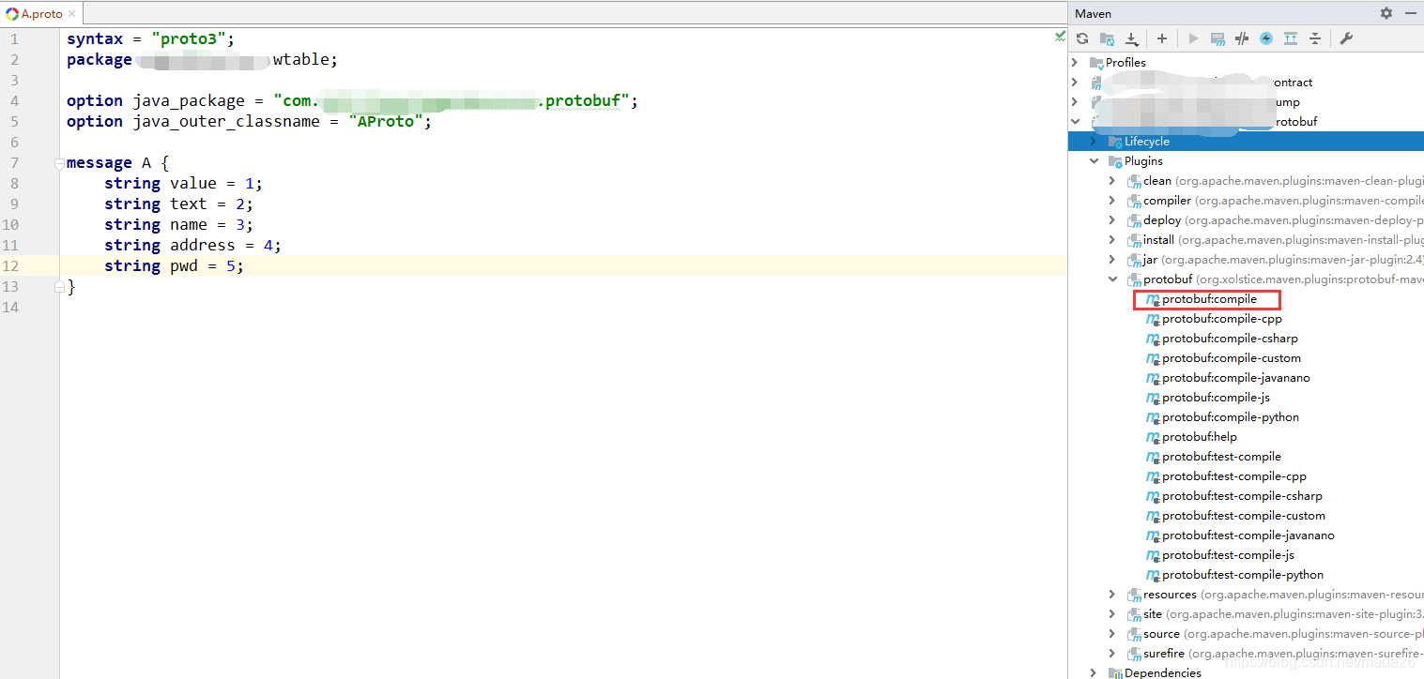Collapse the protobuf plugin node
Image resolution: width=1424 pixels, height=679 pixels.
[1112, 279]
